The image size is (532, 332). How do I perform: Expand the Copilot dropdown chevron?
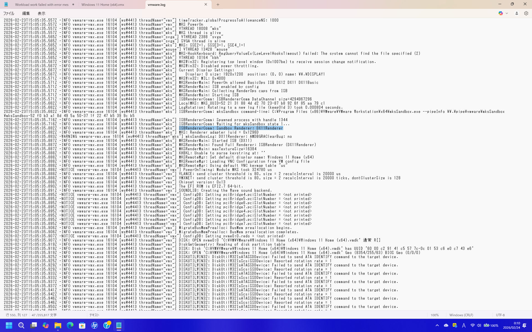coord(507,13)
